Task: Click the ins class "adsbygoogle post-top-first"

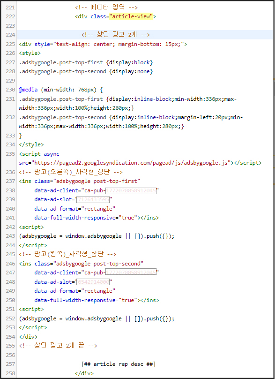Action: pos(80,181)
